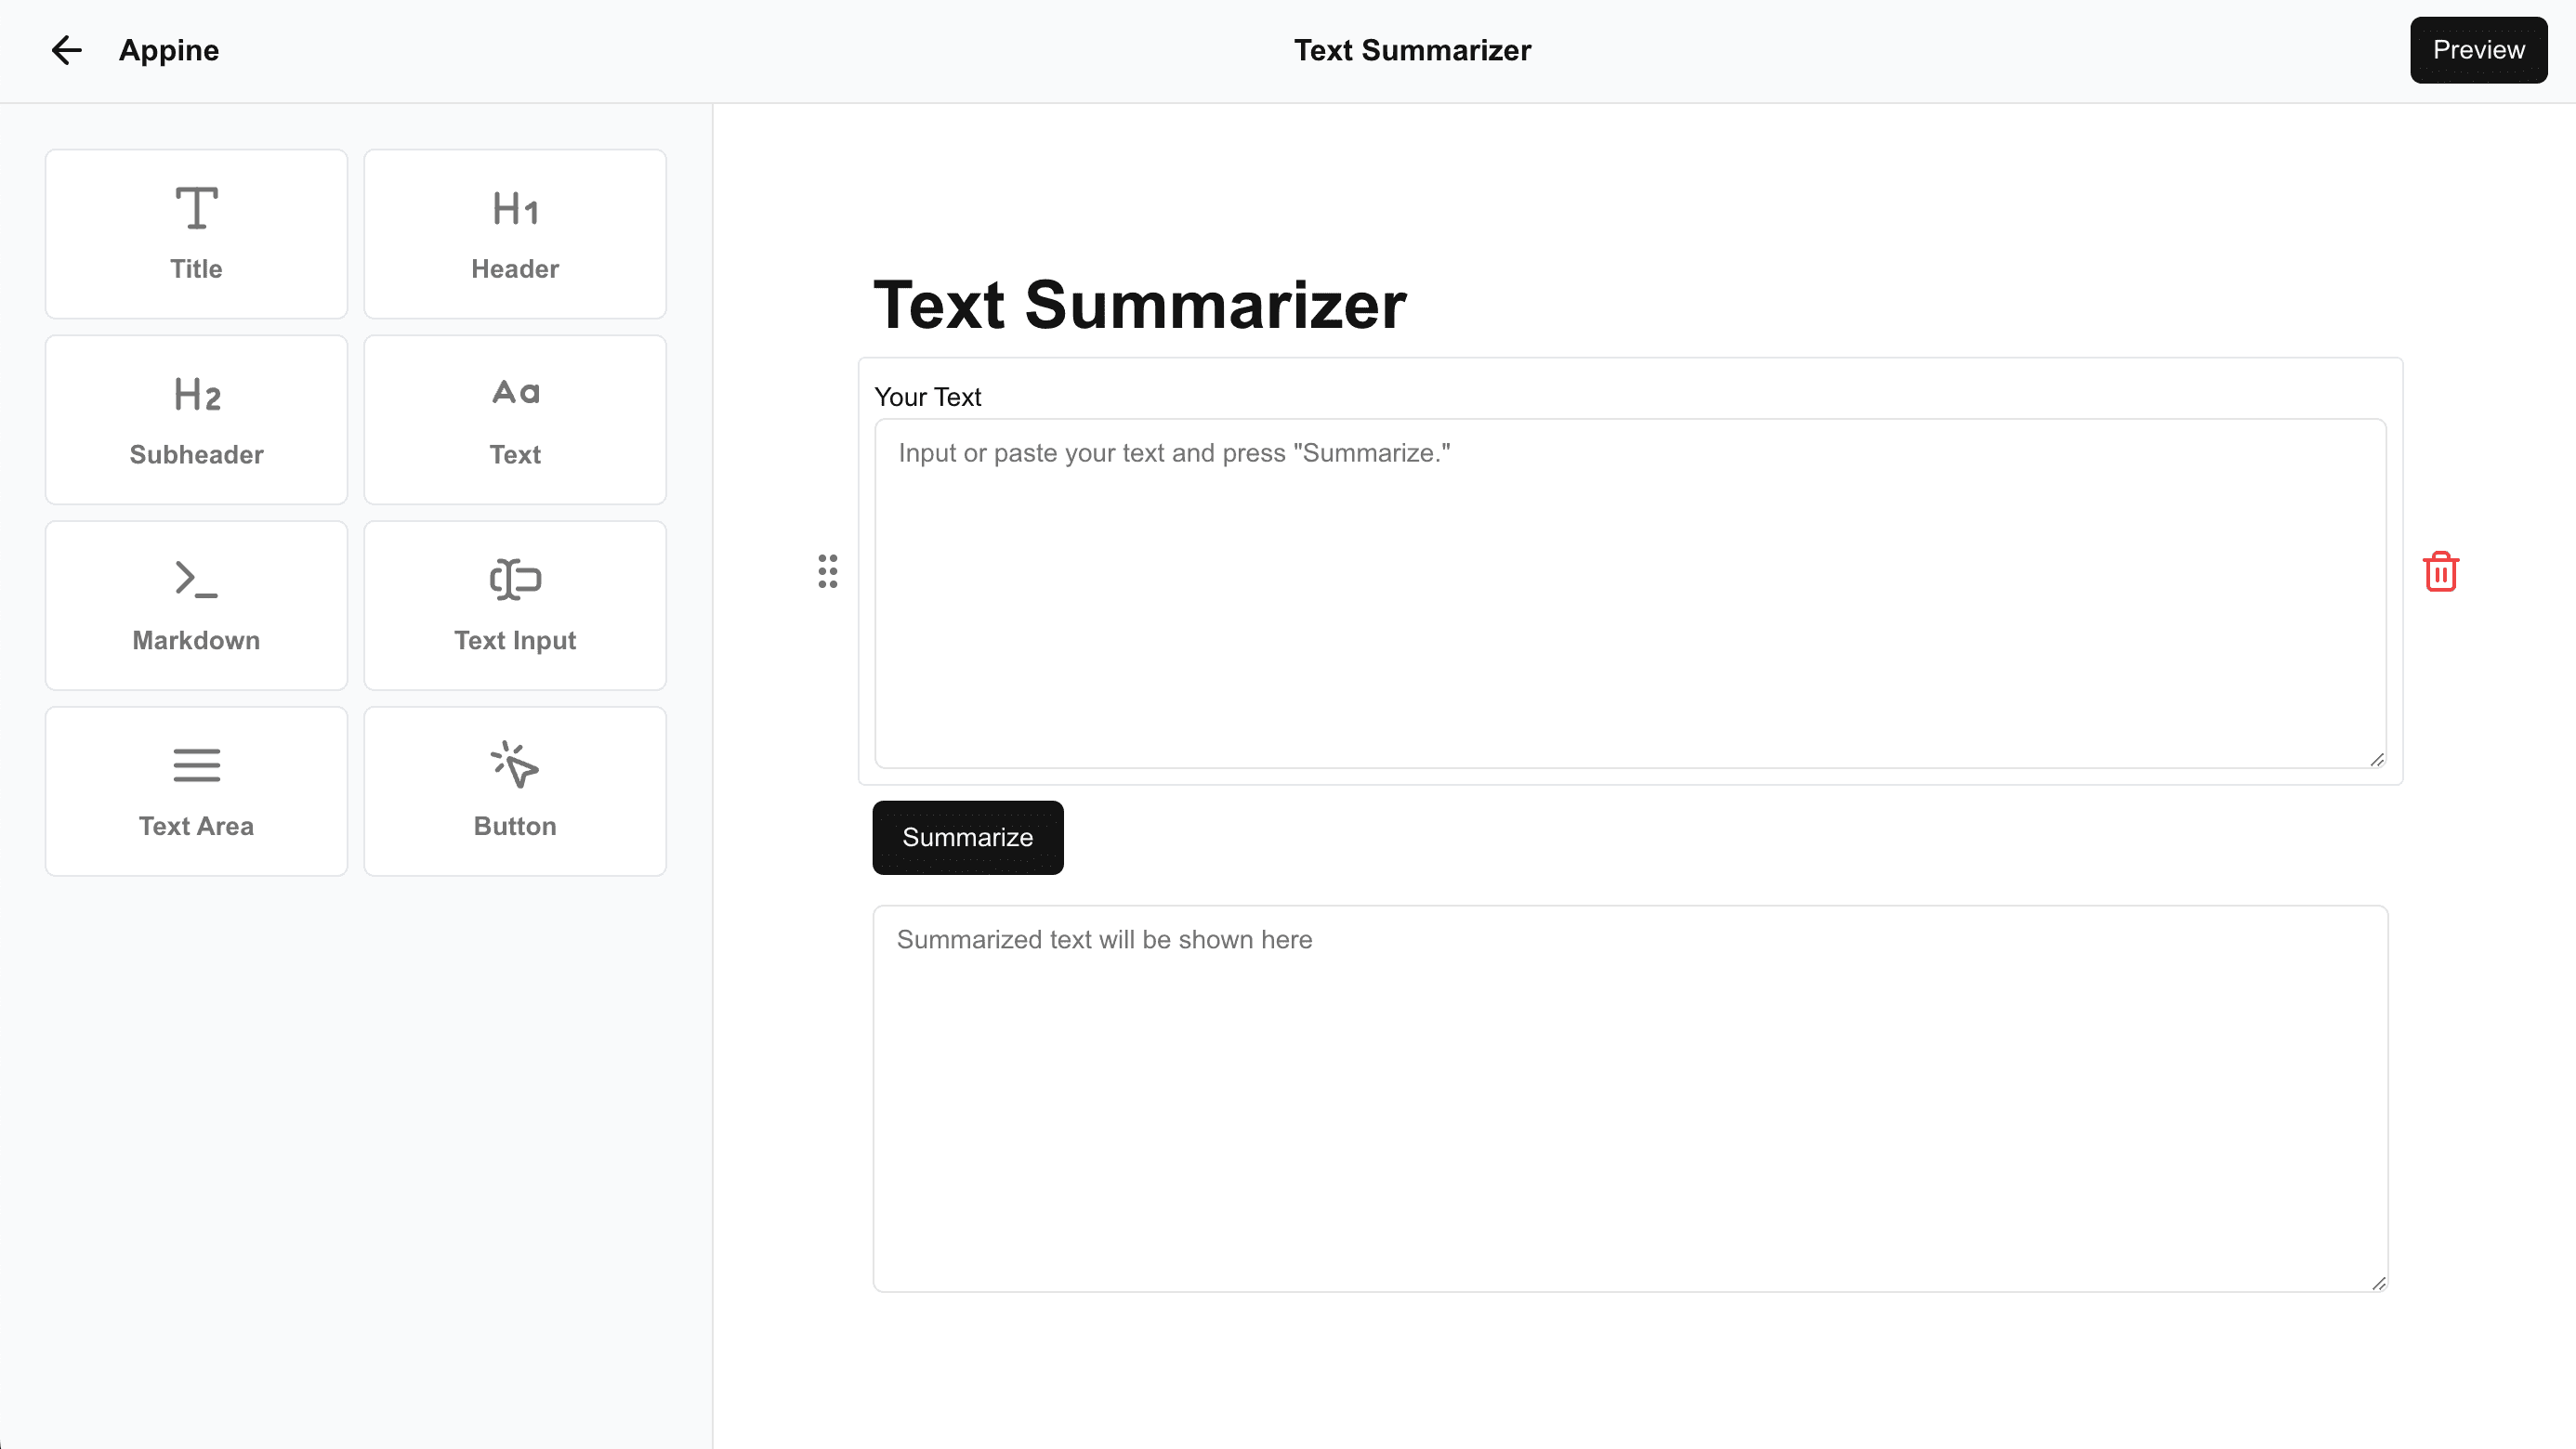This screenshot has height=1449, width=2576.
Task: Select the Text Summarizer title label
Action: click(x=1139, y=305)
